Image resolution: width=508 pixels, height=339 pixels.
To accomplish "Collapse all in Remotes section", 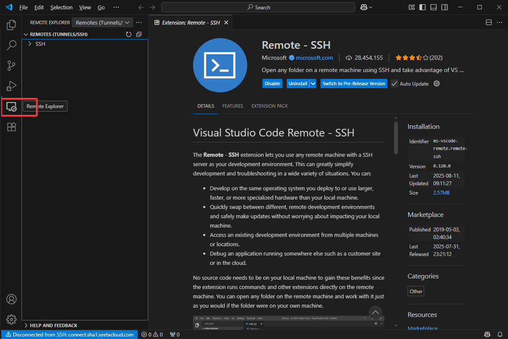I will click(x=139, y=34).
